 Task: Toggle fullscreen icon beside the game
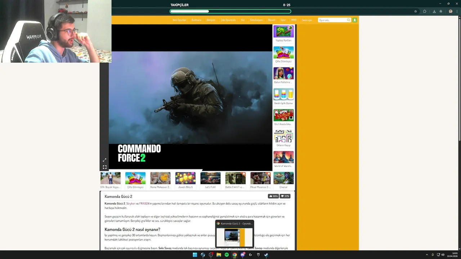click(x=104, y=167)
